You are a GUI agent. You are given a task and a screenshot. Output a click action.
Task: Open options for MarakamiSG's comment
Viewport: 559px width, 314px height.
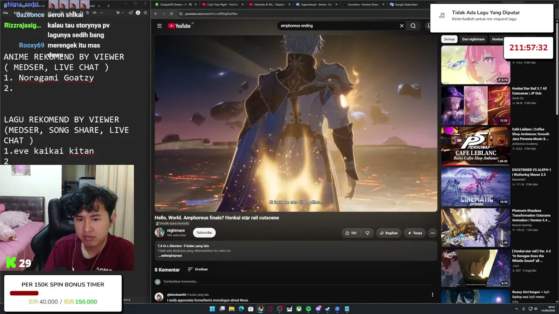pos(432,295)
